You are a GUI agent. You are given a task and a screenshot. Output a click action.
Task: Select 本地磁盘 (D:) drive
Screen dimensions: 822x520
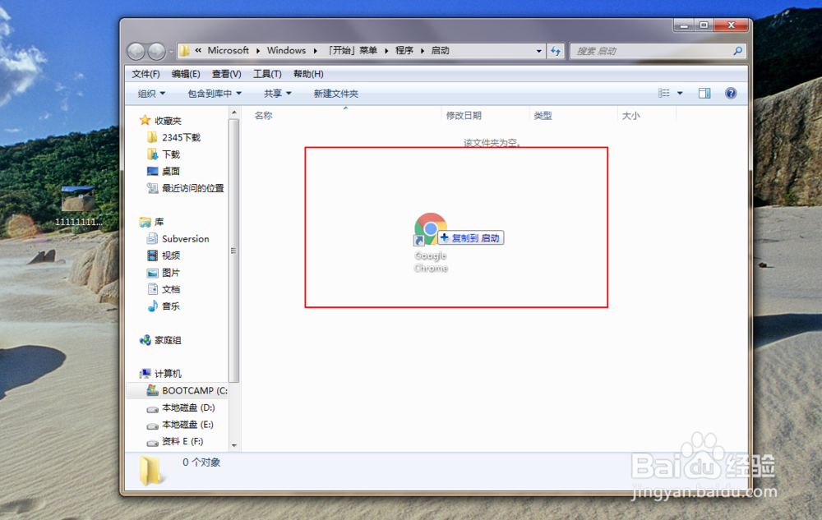(x=187, y=407)
